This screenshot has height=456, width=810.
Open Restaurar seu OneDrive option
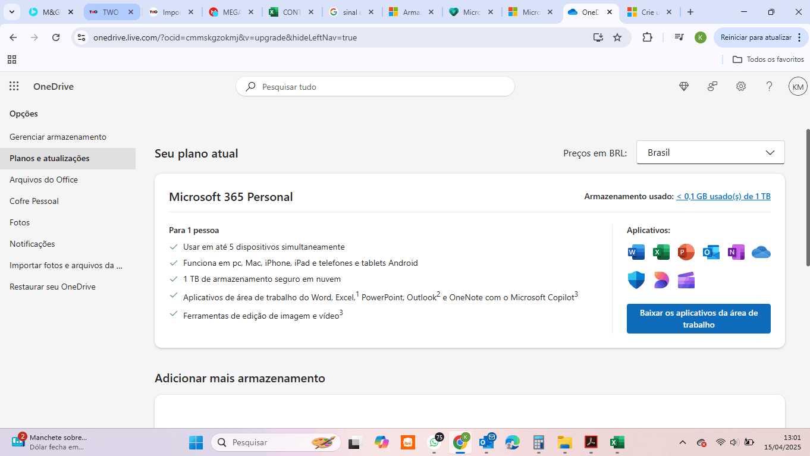(x=52, y=287)
